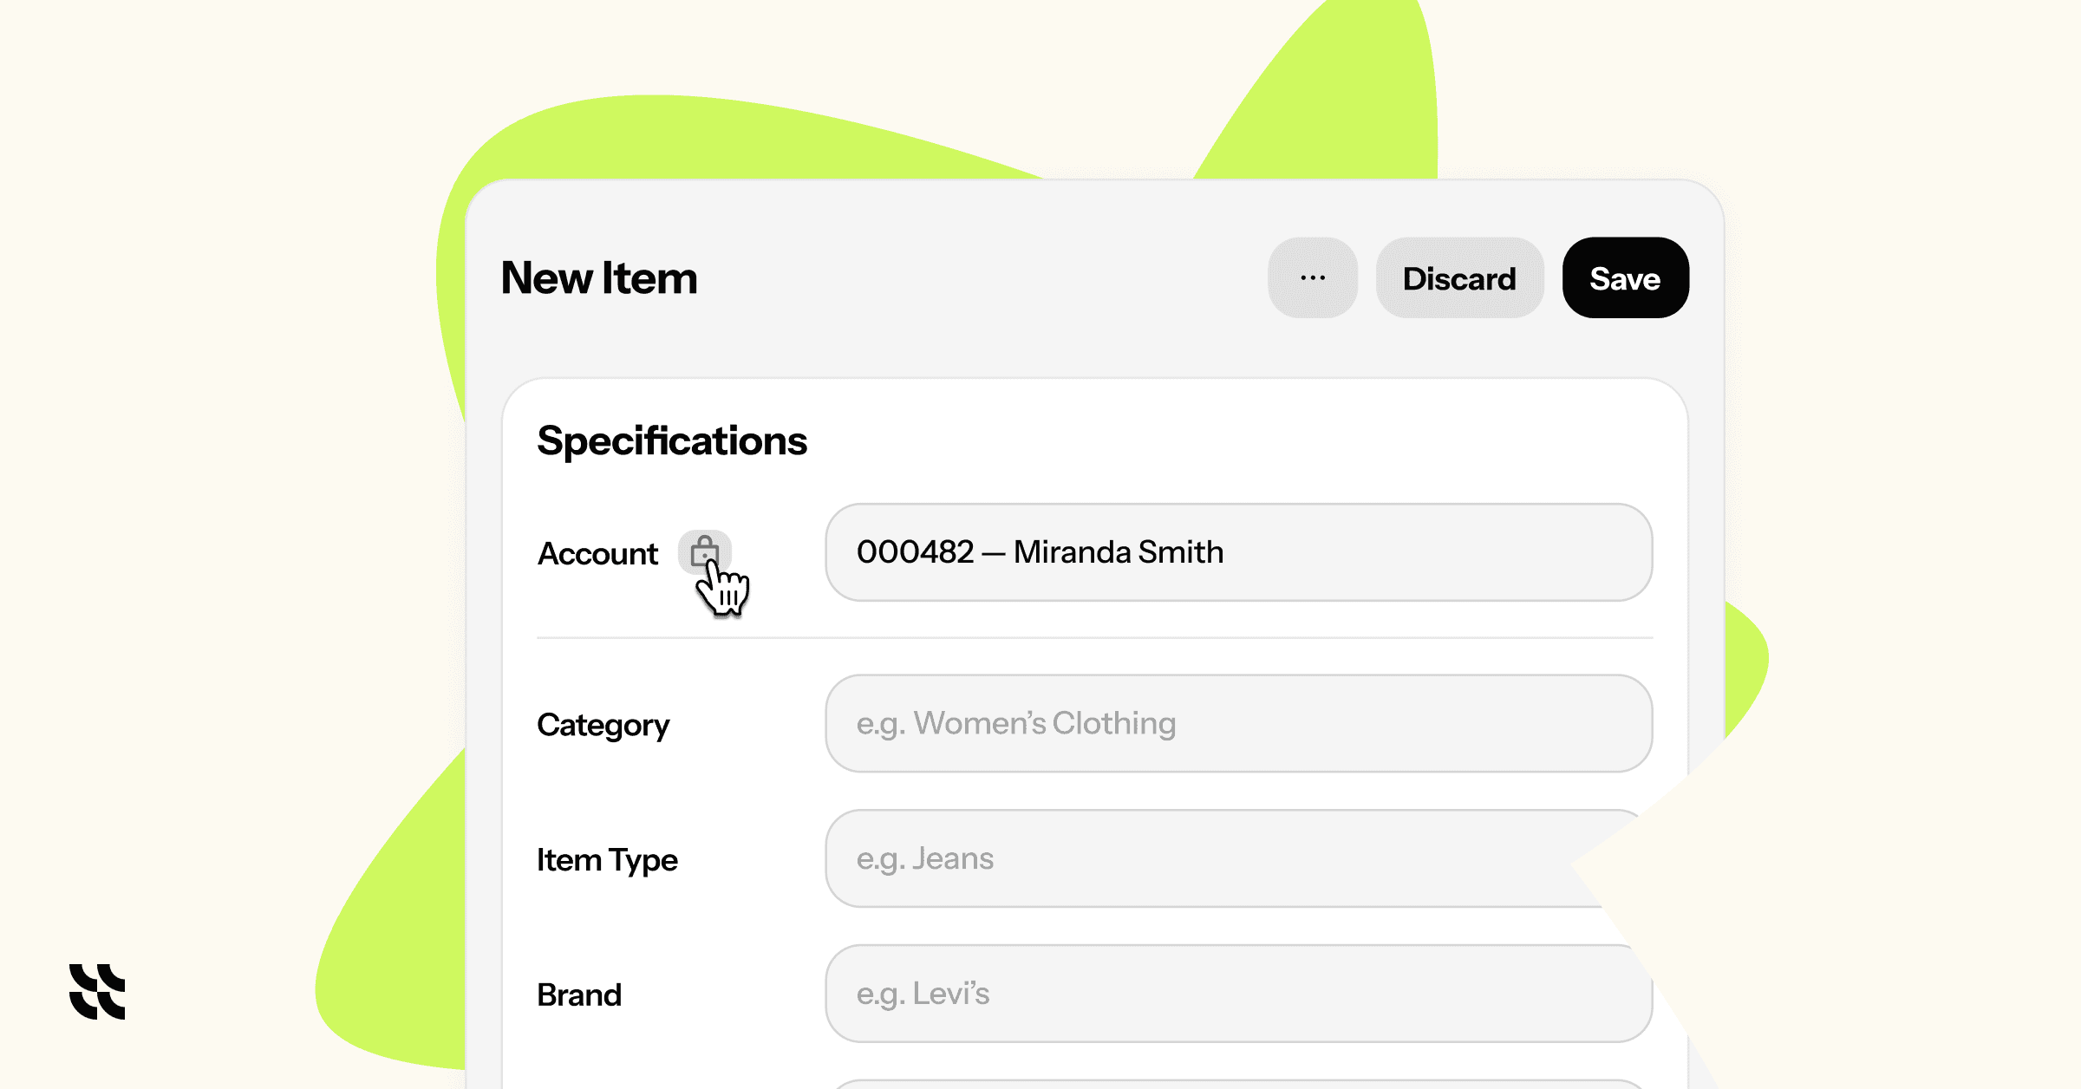Screen dimensions: 2081x1089
Task: Click the Discard button
Action: [1459, 277]
